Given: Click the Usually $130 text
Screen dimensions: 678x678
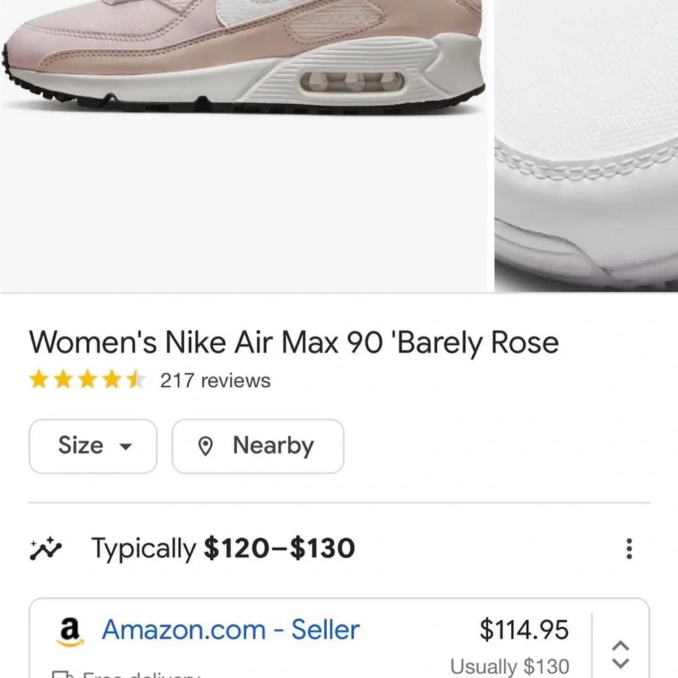Looking at the screenshot, I should 509,665.
